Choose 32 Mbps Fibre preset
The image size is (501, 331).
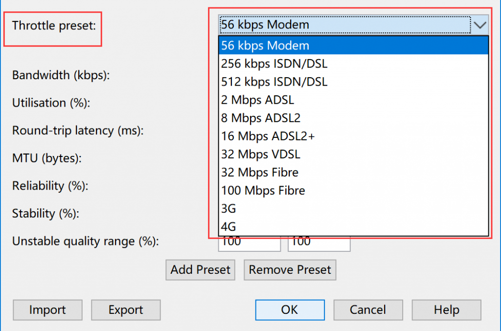pos(353,173)
